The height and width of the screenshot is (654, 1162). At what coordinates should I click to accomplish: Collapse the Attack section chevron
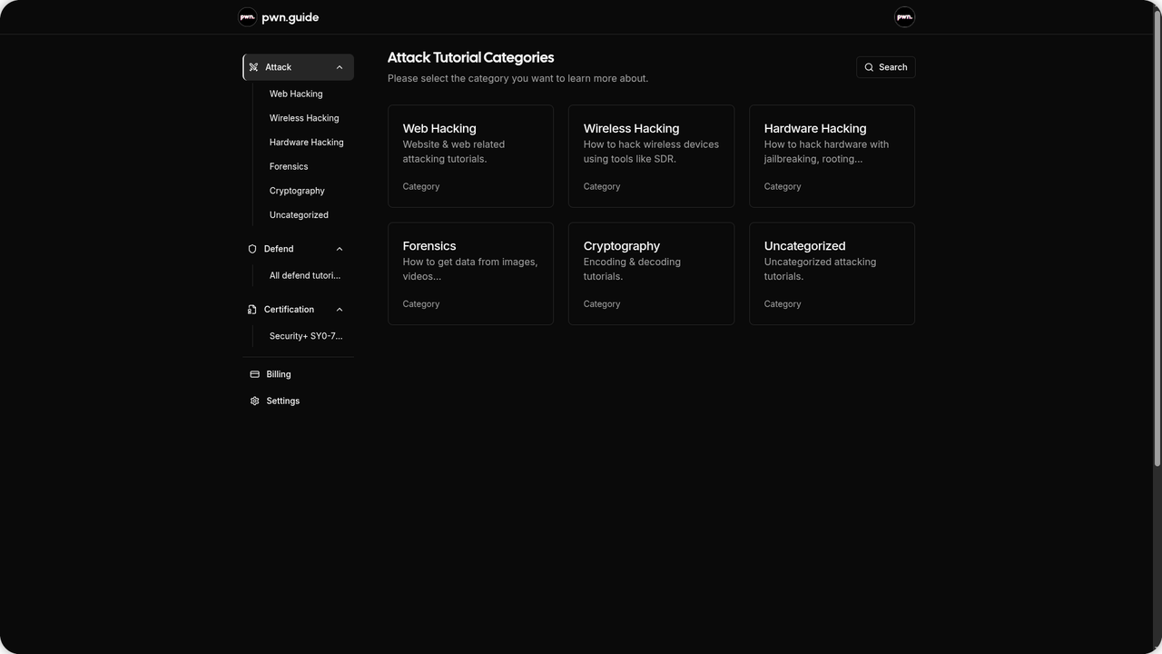tap(339, 66)
